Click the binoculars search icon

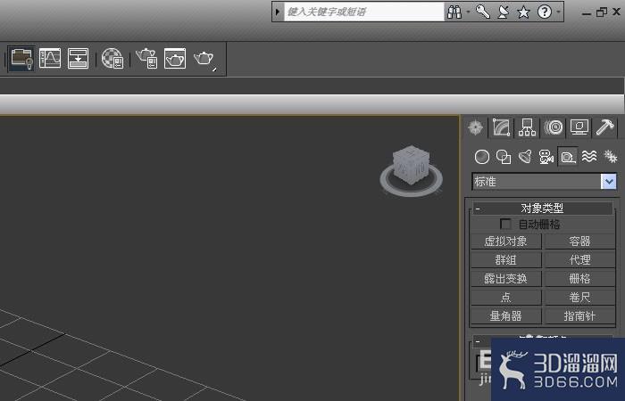pos(454,12)
